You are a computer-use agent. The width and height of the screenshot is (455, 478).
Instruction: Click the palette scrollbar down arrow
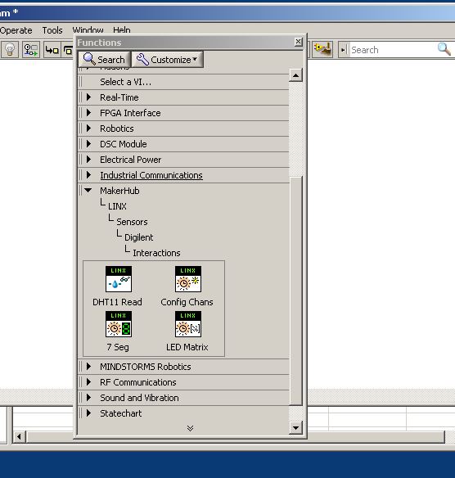click(x=295, y=427)
